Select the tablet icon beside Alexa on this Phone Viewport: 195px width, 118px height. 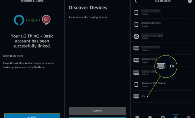click(136, 84)
